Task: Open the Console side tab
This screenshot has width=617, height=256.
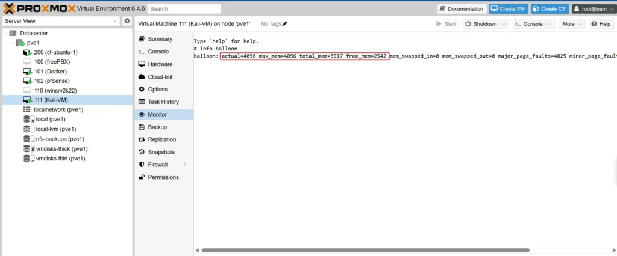Action: [164, 52]
